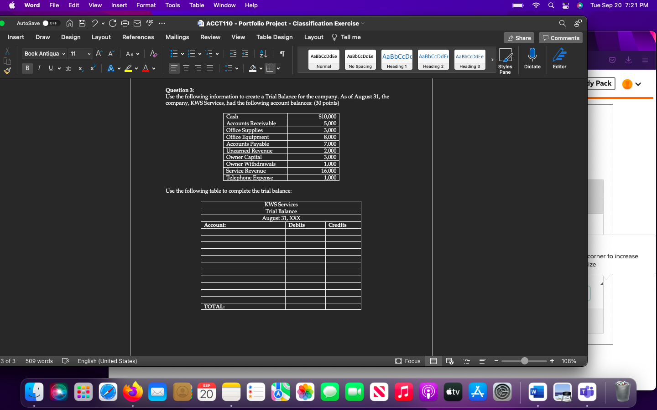This screenshot has width=657, height=410.
Task: Expand the borders options arrow
Action: click(278, 69)
